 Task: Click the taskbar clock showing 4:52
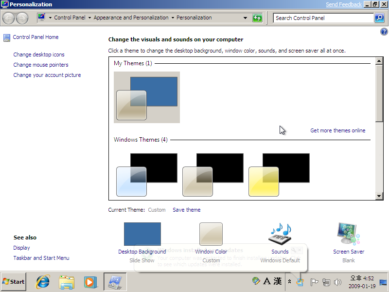point(362,282)
